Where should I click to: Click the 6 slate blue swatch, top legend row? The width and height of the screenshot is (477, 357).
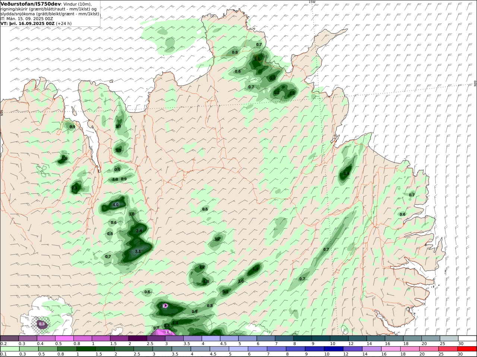point(266,338)
